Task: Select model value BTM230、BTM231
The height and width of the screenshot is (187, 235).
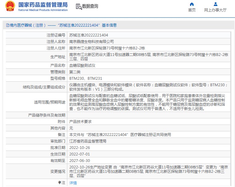Action: [86, 79]
